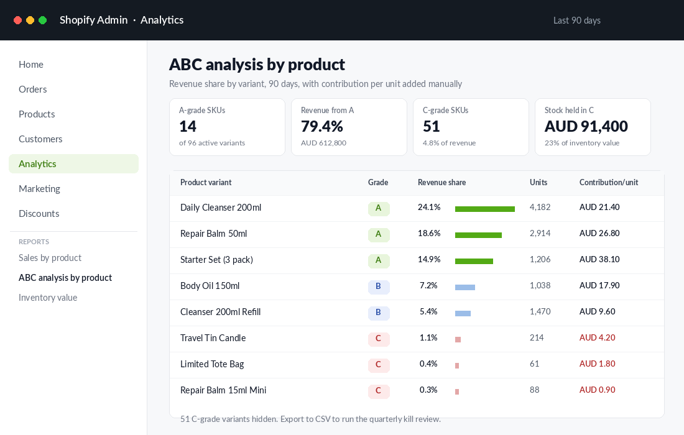Click the 4,182 units value
Viewport: 684px width, 435px height.
pyautogui.click(x=540, y=208)
